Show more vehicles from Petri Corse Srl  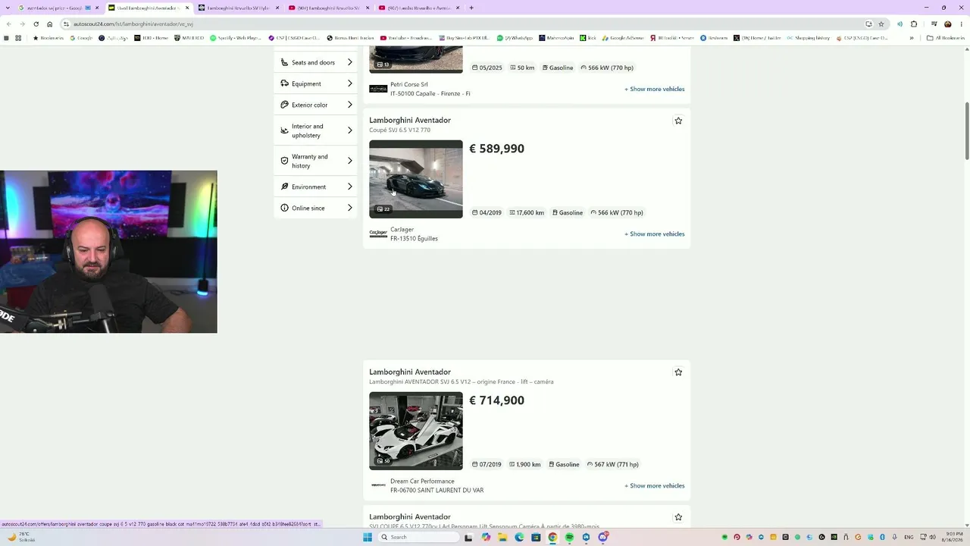654,89
